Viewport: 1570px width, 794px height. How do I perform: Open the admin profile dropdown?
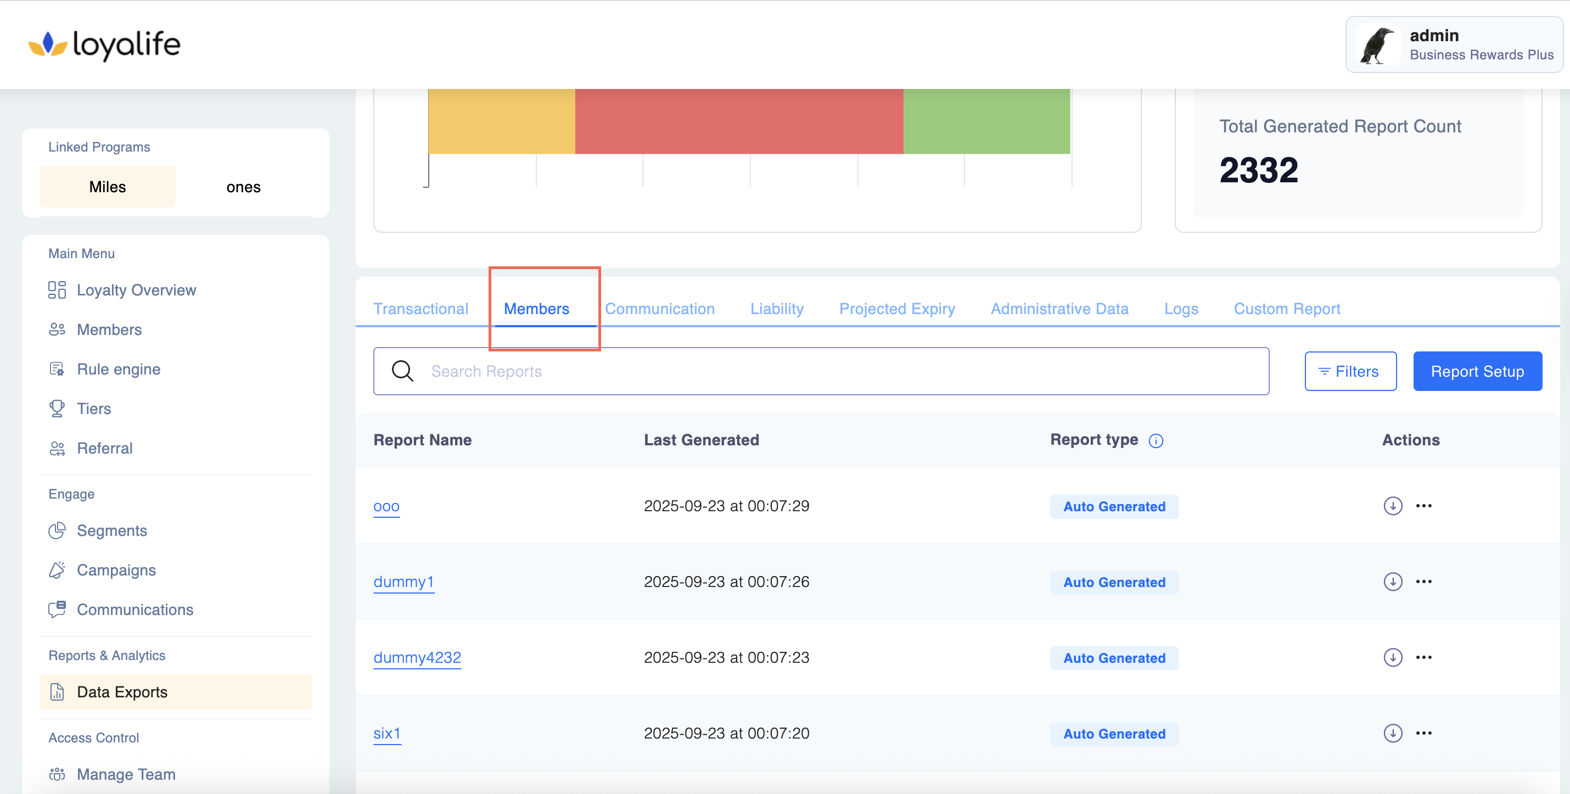tap(1453, 44)
